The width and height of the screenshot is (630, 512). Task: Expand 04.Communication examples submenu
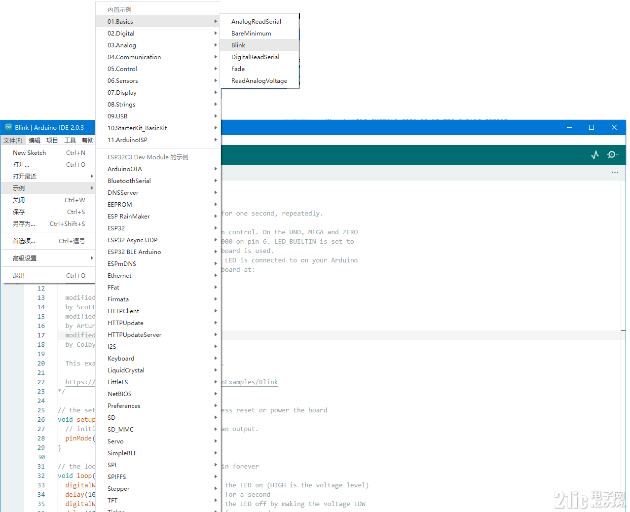(x=158, y=57)
